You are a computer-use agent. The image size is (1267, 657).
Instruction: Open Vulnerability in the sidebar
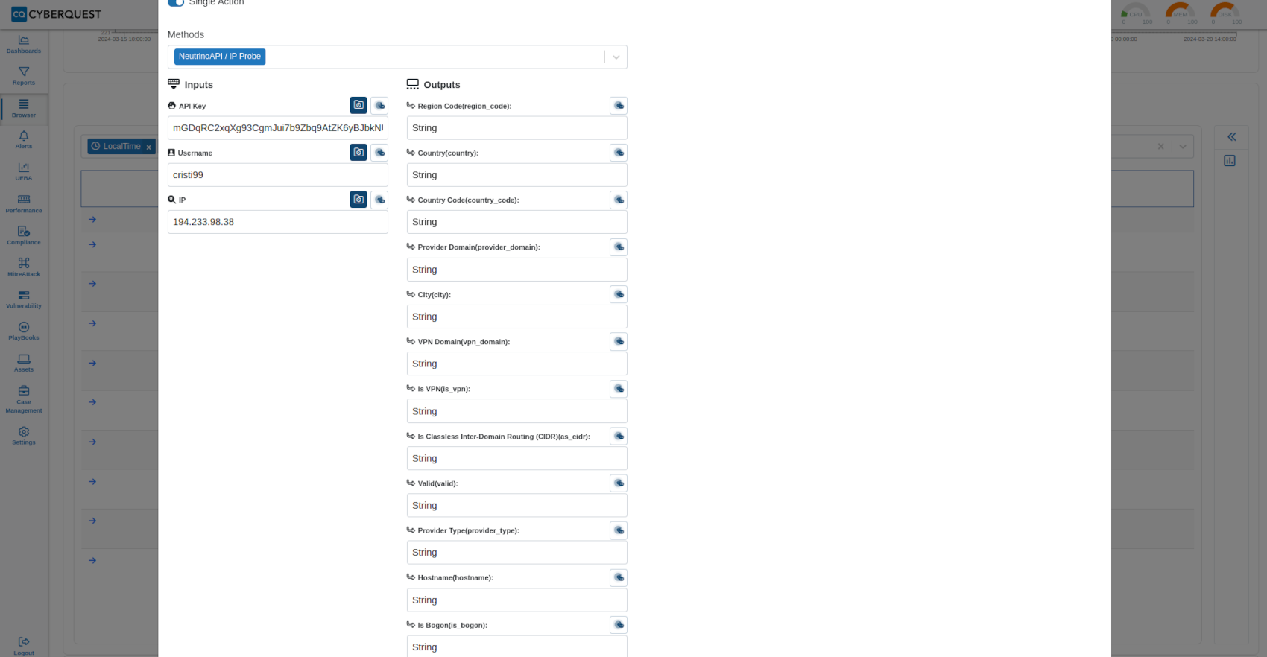(x=24, y=299)
